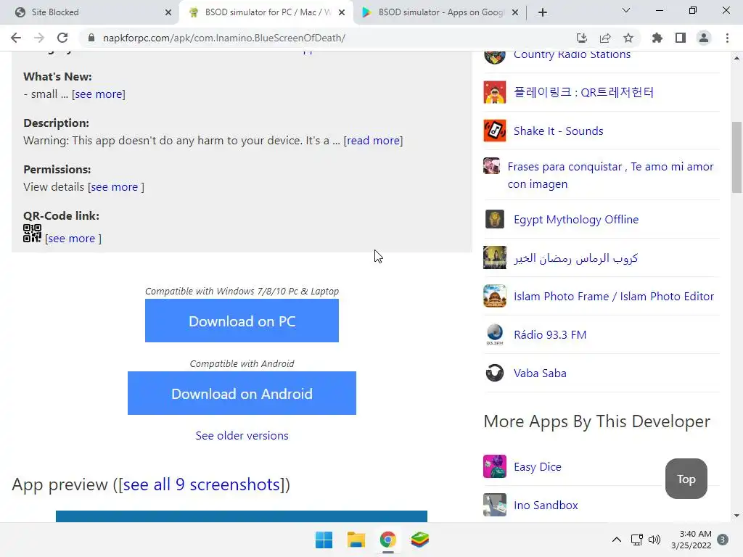
Task: Bookmark this page with the star
Action: (x=628, y=38)
